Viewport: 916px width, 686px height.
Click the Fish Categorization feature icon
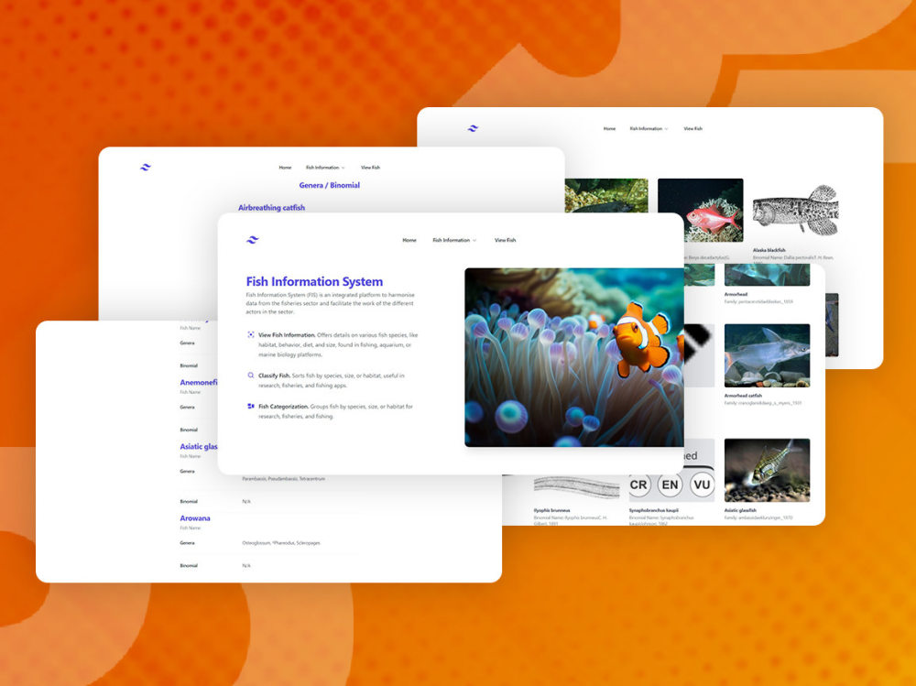[251, 406]
